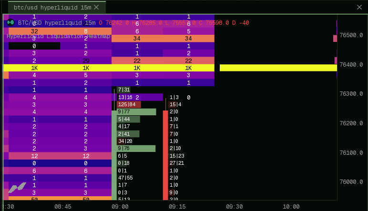Click the orange heatmap cell showing 32

coord(34,31)
